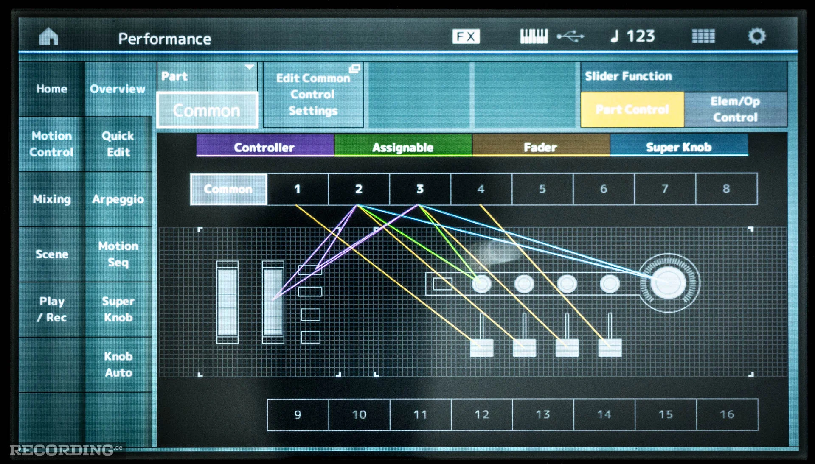Select the first assignable knob in diagram
Screen dimensions: 815x464
481,284
